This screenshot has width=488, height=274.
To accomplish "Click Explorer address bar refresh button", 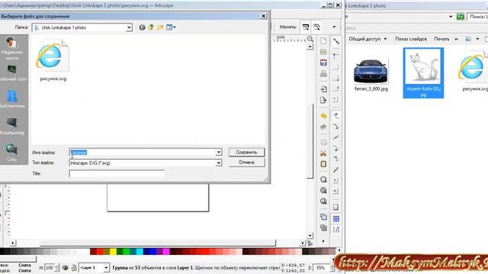I will (461, 17).
